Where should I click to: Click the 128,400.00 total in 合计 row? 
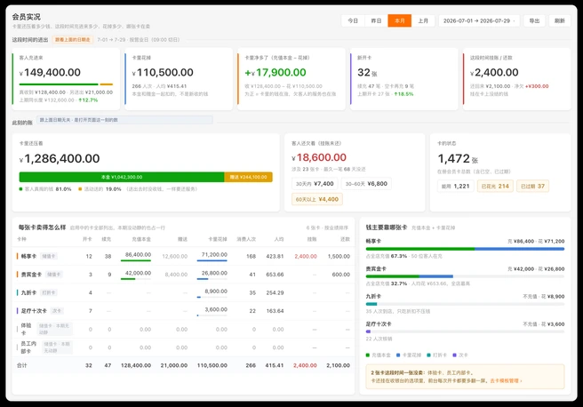(136, 365)
